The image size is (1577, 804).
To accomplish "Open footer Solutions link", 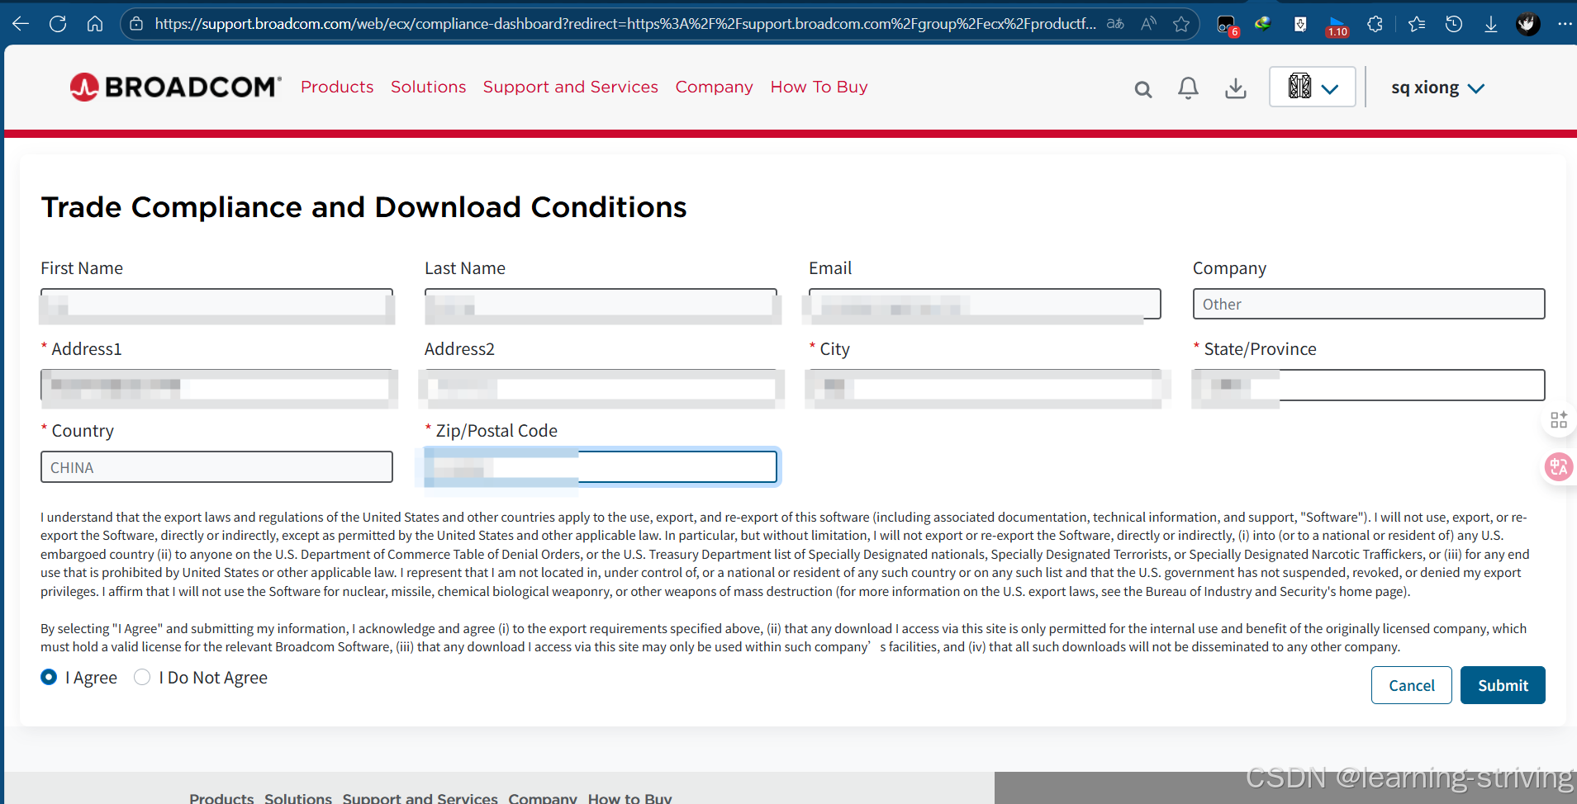I will point(298,798).
